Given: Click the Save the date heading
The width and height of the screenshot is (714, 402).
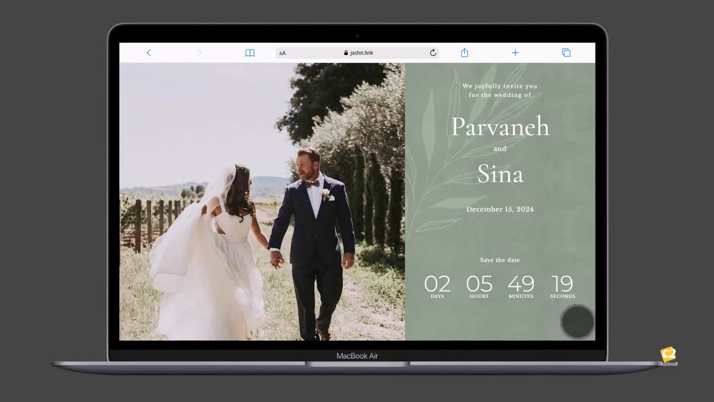Looking at the screenshot, I should tap(500, 260).
